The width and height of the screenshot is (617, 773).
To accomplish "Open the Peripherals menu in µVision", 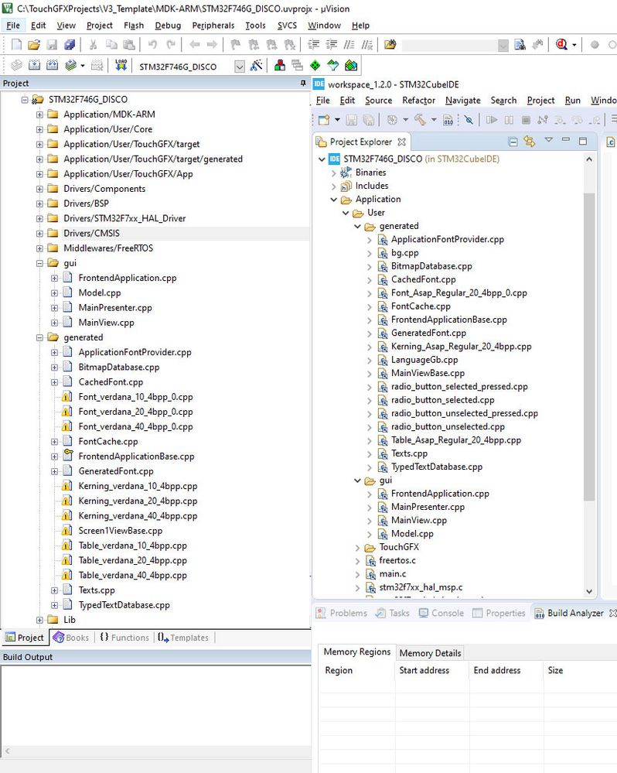I will click(213, 26).
